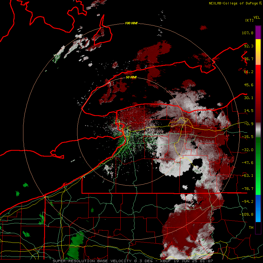Click the [KT] units label
Viewport: 263px width, 263px height.
point(250,20)
